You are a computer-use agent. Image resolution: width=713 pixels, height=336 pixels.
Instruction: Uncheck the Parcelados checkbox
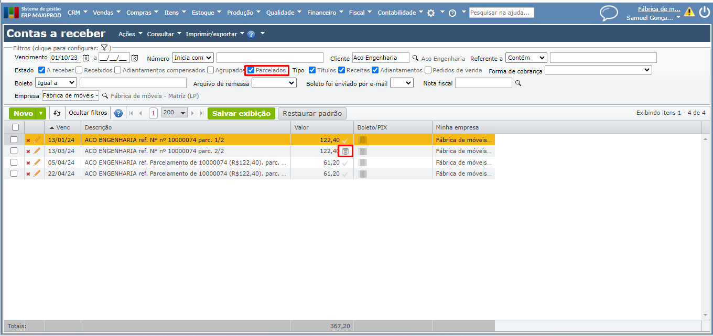251,70
